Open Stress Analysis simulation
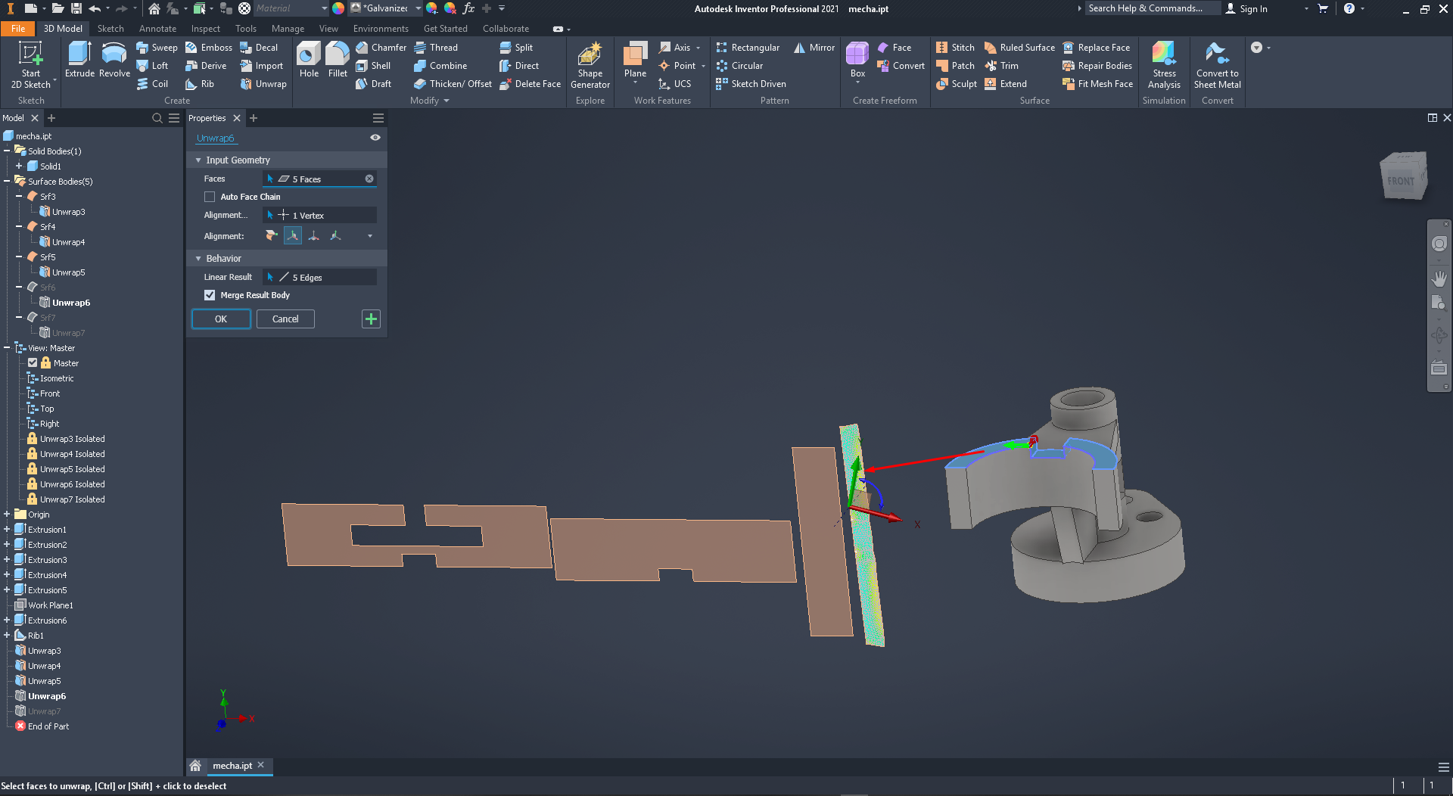Screen dimensions: 1453x796 [x=1163, y=64]
